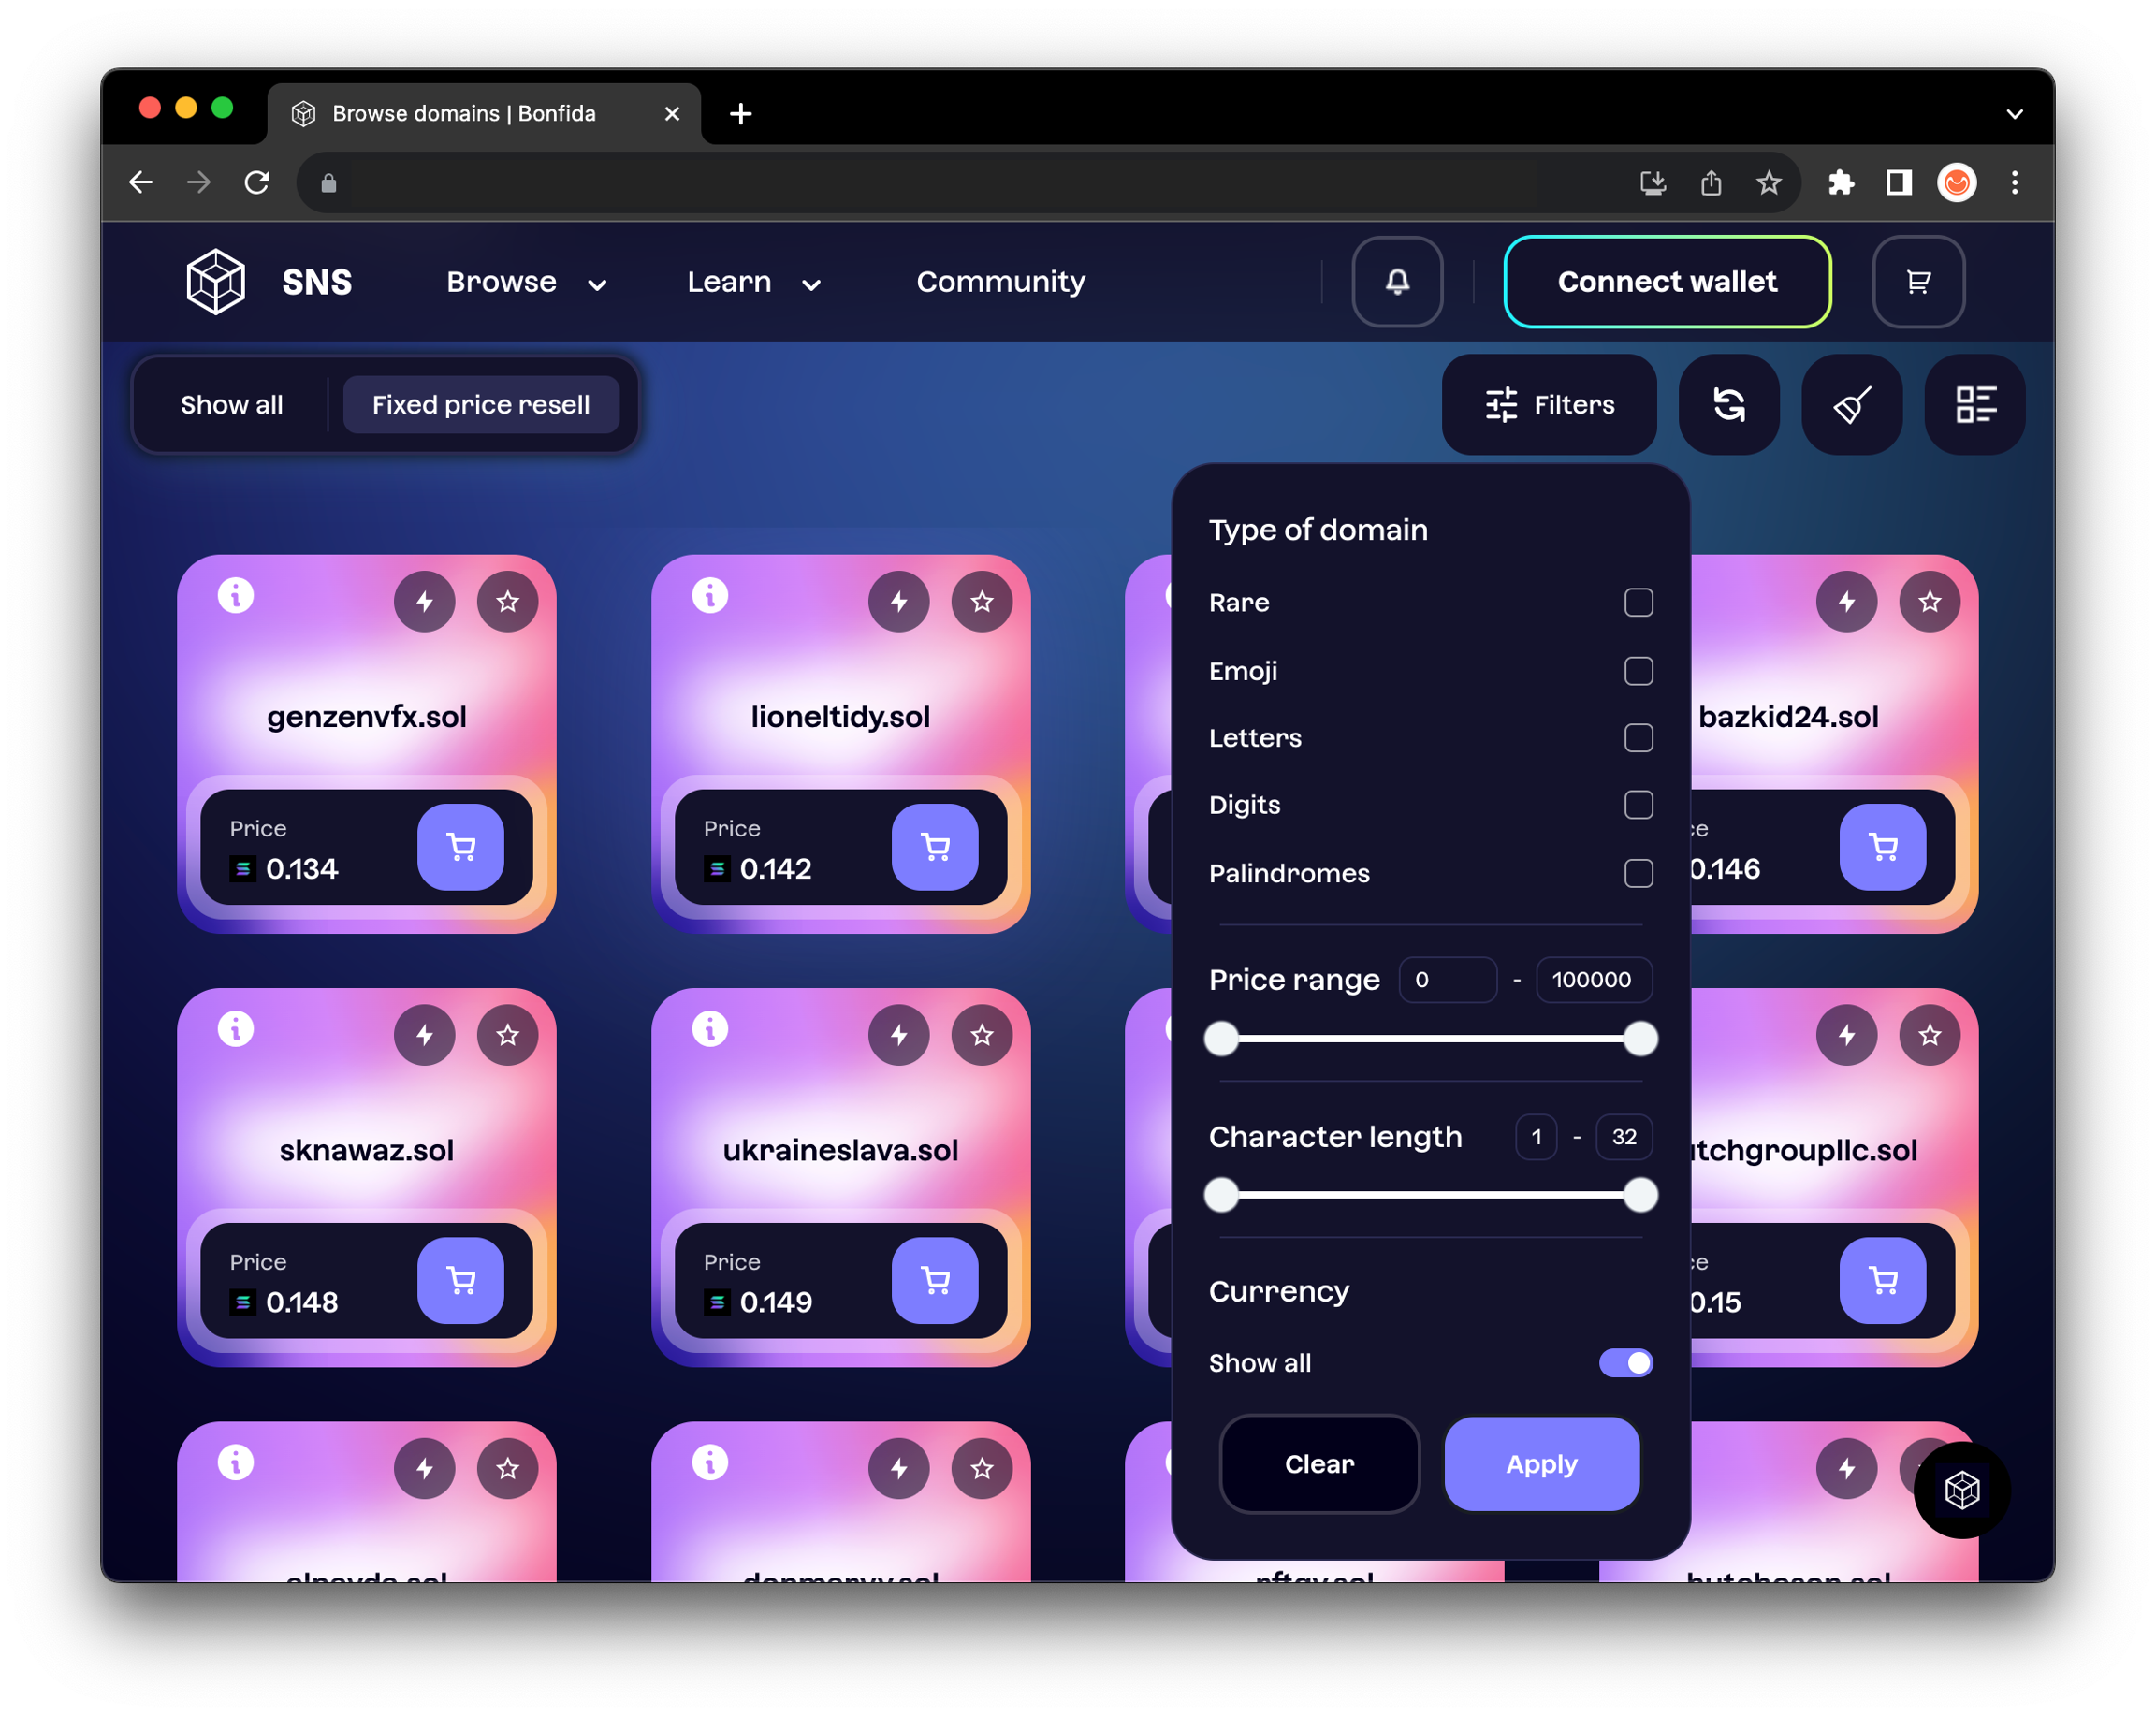
Task: Select the Fixed price resell tab
Action: (x=481, y=405)
